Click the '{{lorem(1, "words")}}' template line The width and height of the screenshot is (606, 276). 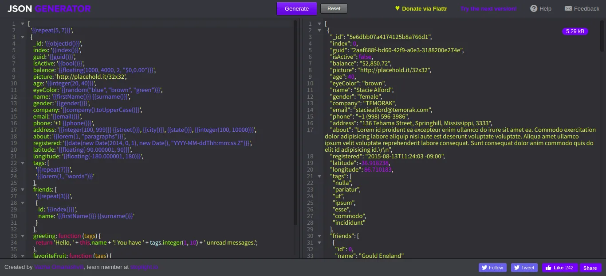click(x=65, y=176)
